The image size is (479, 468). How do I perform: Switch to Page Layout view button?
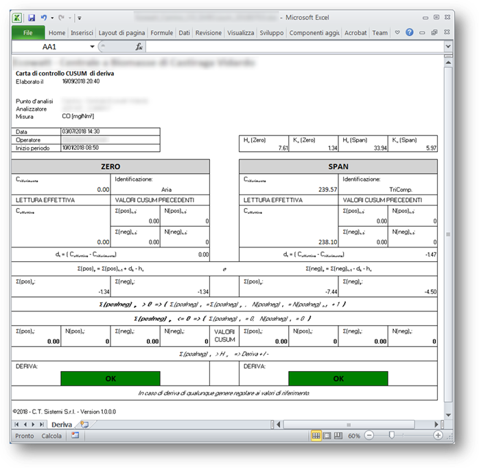pos(327,436)
